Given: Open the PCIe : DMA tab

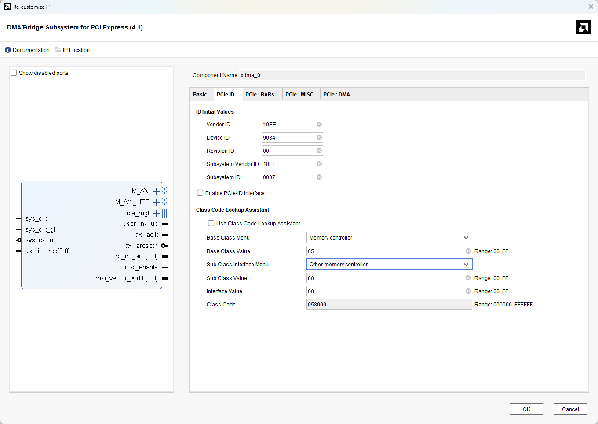Looking at the screenshot, I should point(336,95).
